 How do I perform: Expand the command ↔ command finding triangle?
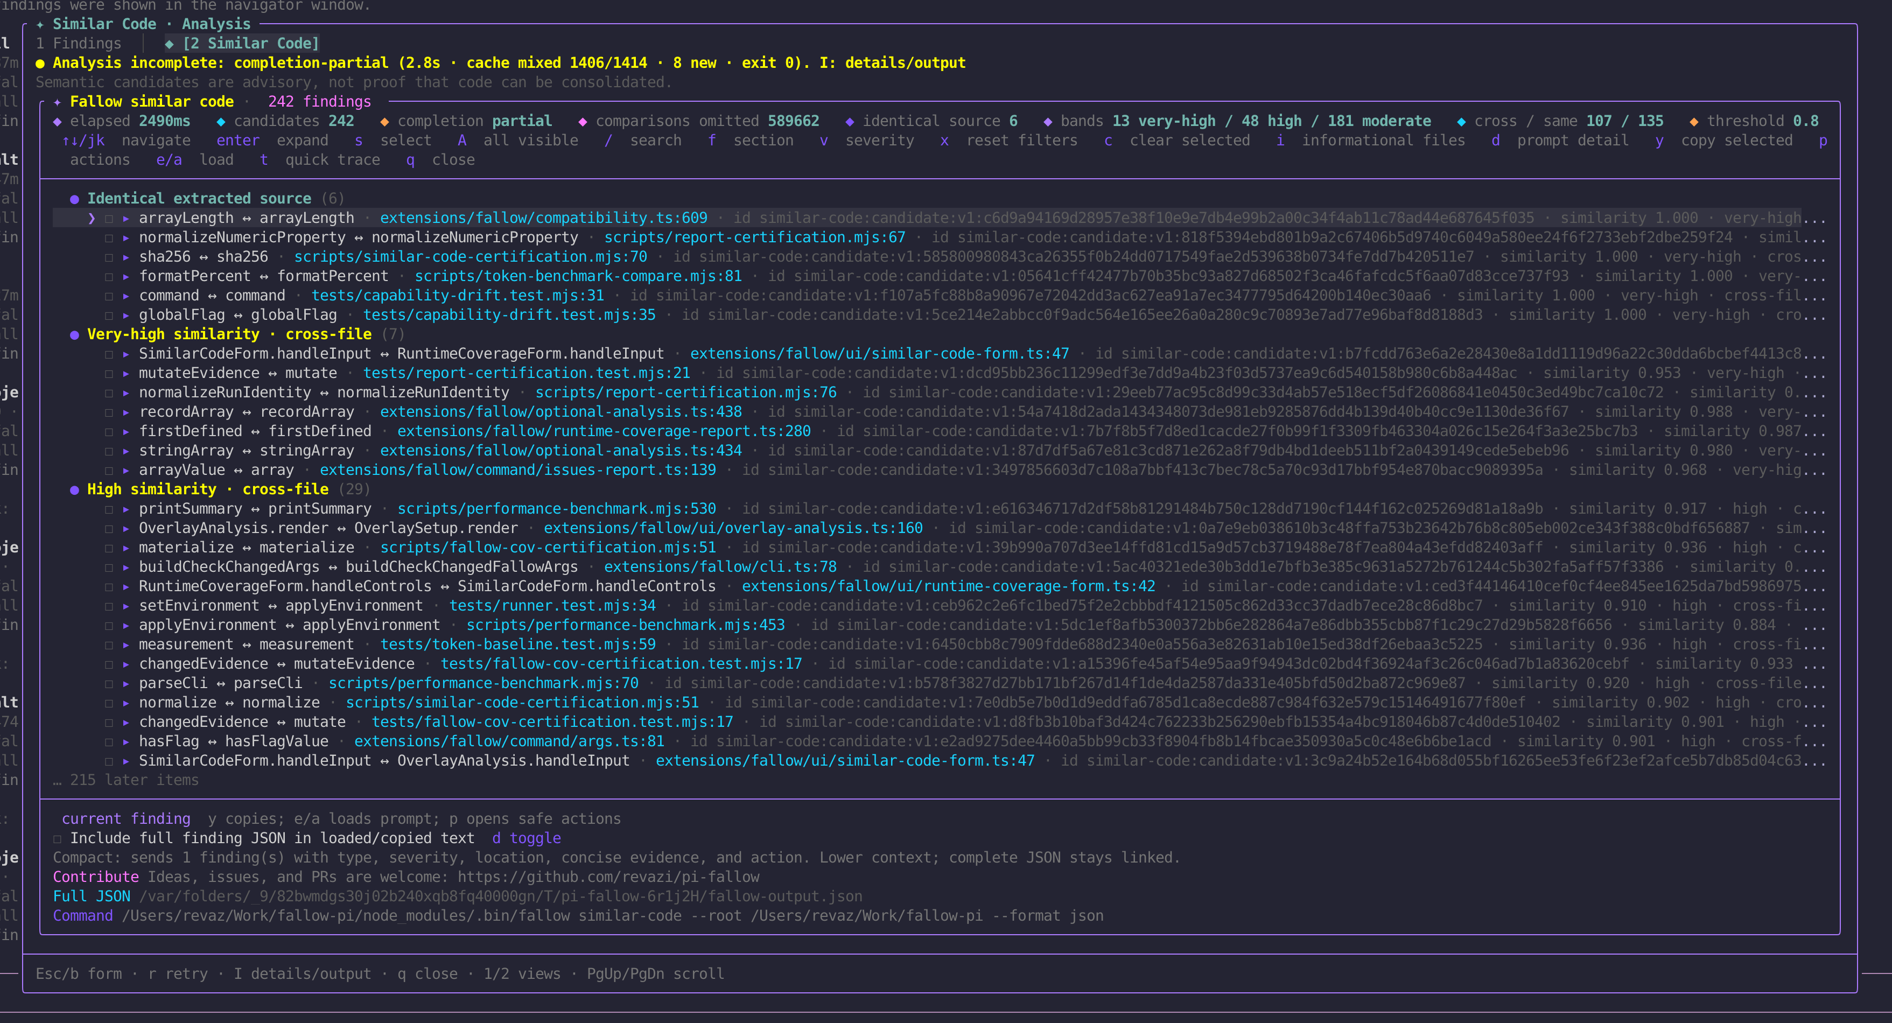coord(127,296)
